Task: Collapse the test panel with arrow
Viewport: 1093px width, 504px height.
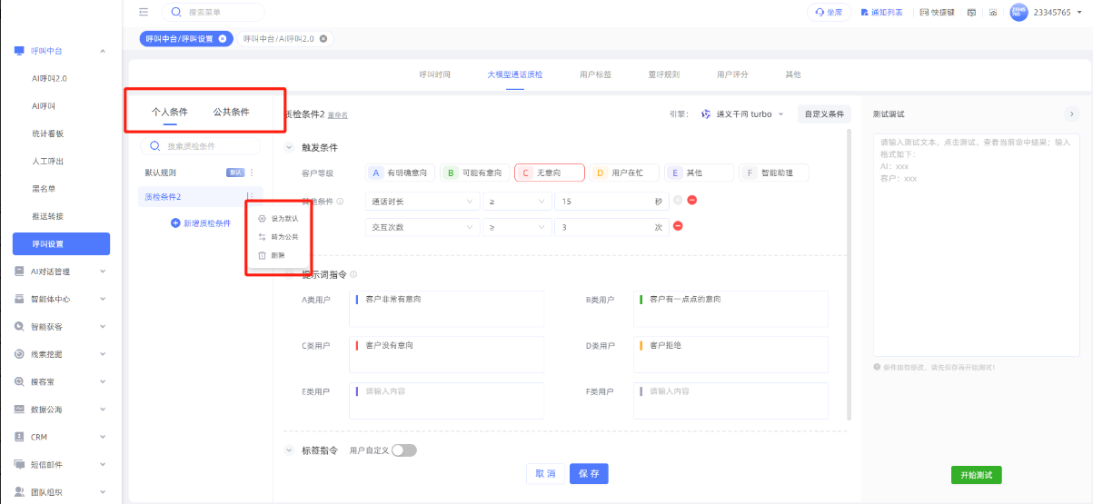Action: [1070, 114]
